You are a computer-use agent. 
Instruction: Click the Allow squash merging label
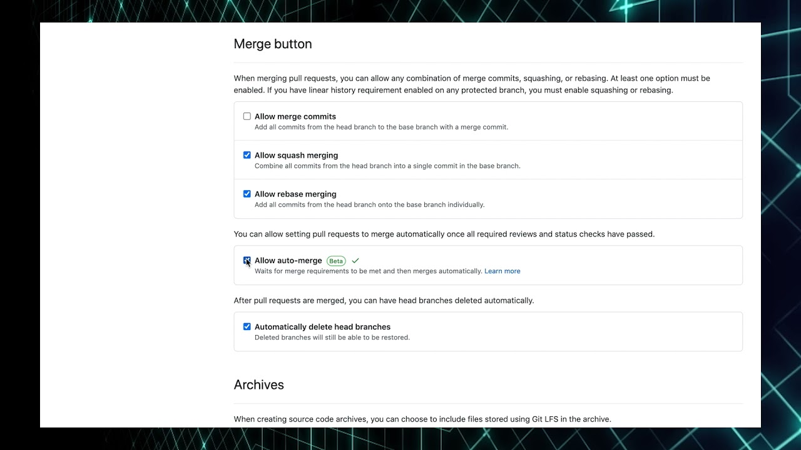click(296, 155)
